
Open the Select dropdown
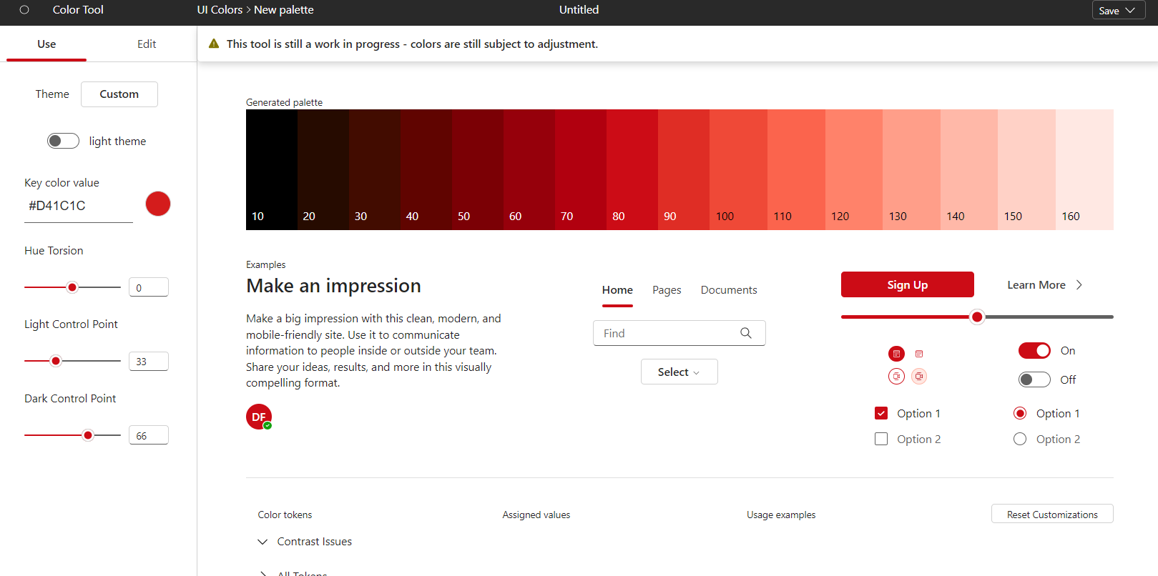point(679,372)
